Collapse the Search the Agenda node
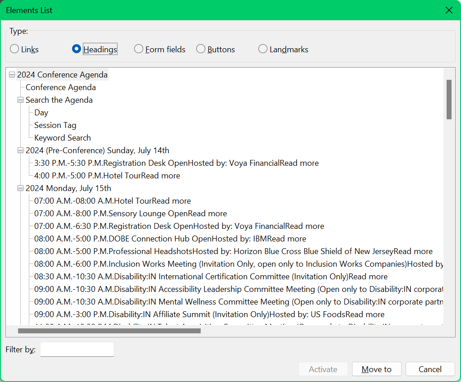Image resolution: width=461 pixels, height=382 pixels. tap(20, 100)
